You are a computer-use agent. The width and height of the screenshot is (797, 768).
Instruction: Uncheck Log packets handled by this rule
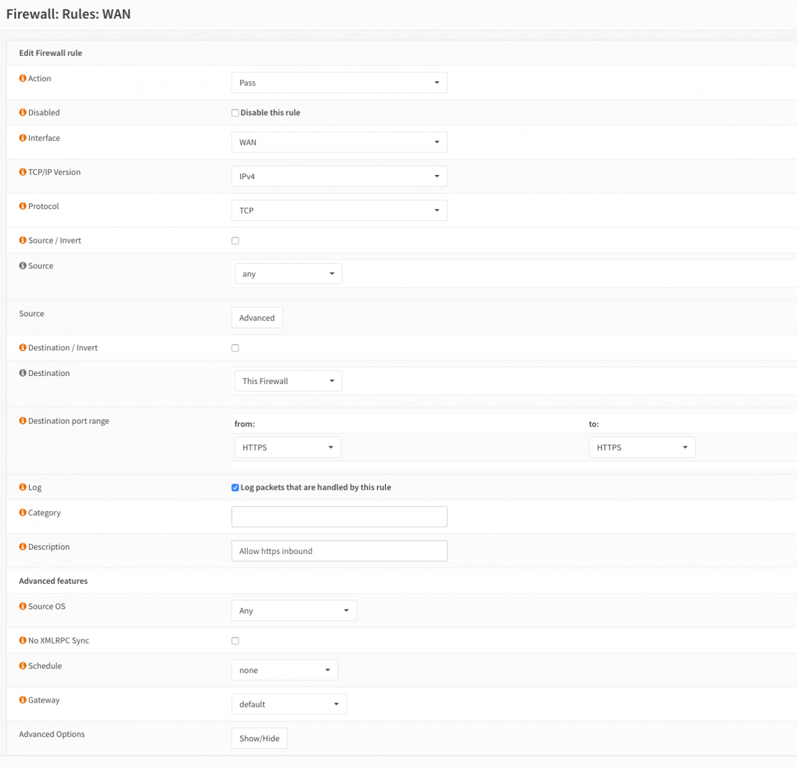click(x=235, y=488)
